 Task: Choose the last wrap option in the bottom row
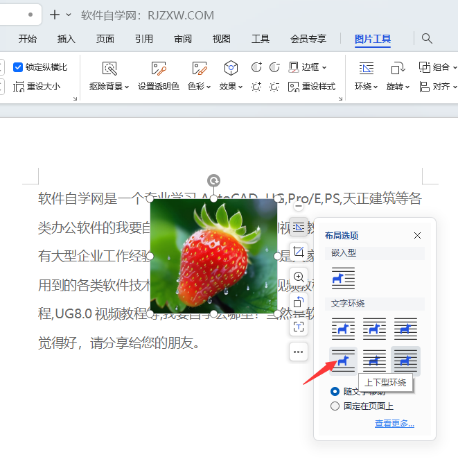tap(405, 361)
